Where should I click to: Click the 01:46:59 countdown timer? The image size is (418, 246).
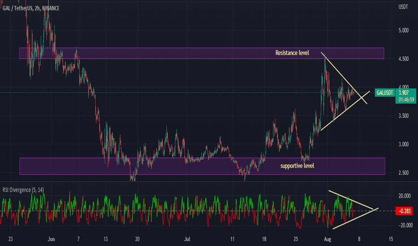406,100
